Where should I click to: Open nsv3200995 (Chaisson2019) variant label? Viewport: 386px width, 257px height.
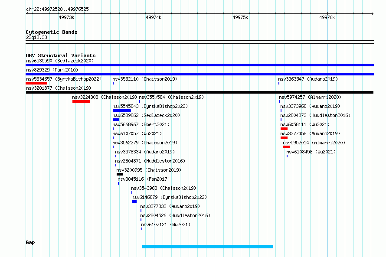149,170
